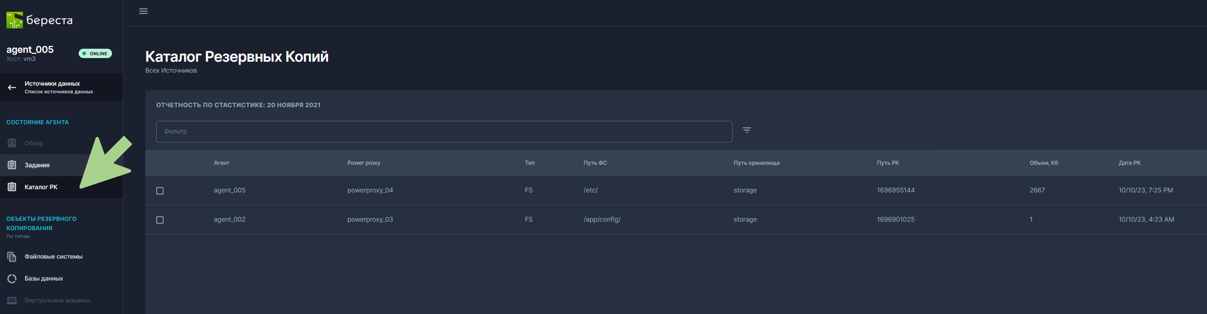Click the back arrow to data sources

pos(12,87)
